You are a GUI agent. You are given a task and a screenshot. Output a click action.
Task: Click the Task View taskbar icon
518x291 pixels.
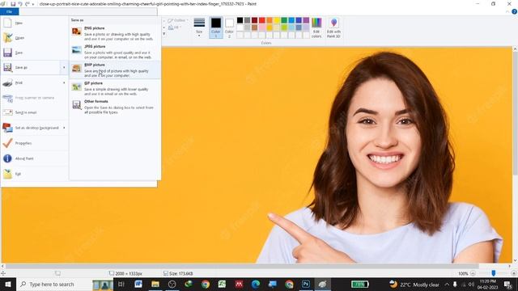coord(121,284)
